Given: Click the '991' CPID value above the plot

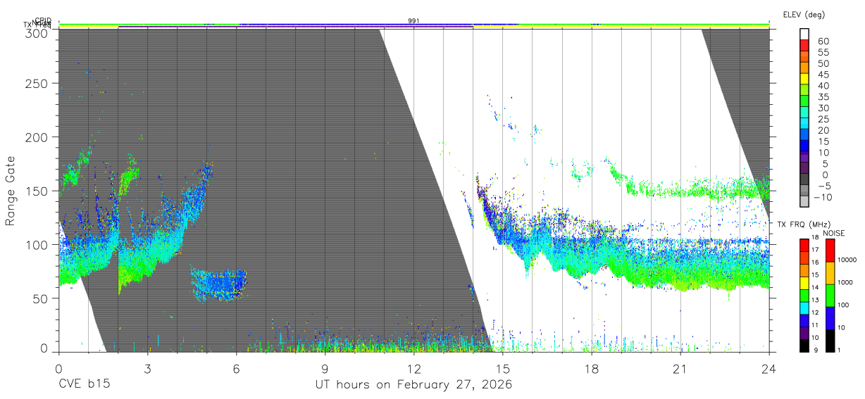Looking at the screenshot, I should (413, 21).
